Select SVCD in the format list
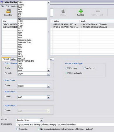Screen dimensions: 114x132 [x=32, y=68]
